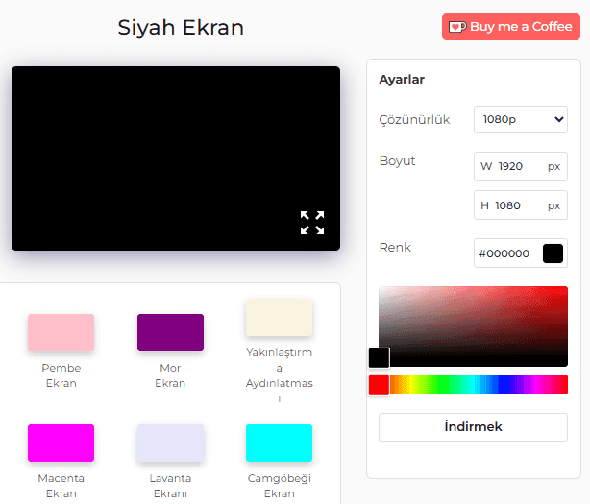Open the Mor Ekran text link
This screenshot has width=590, height=504.
[x=170, y=375]
